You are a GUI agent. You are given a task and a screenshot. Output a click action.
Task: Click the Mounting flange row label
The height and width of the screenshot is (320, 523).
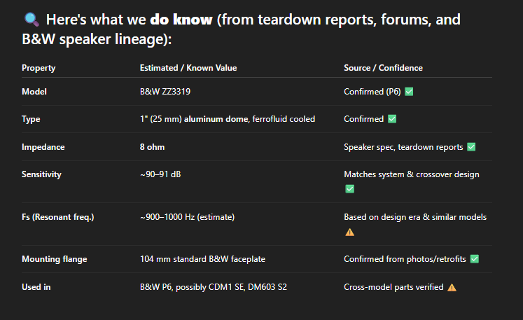(55, 259)
